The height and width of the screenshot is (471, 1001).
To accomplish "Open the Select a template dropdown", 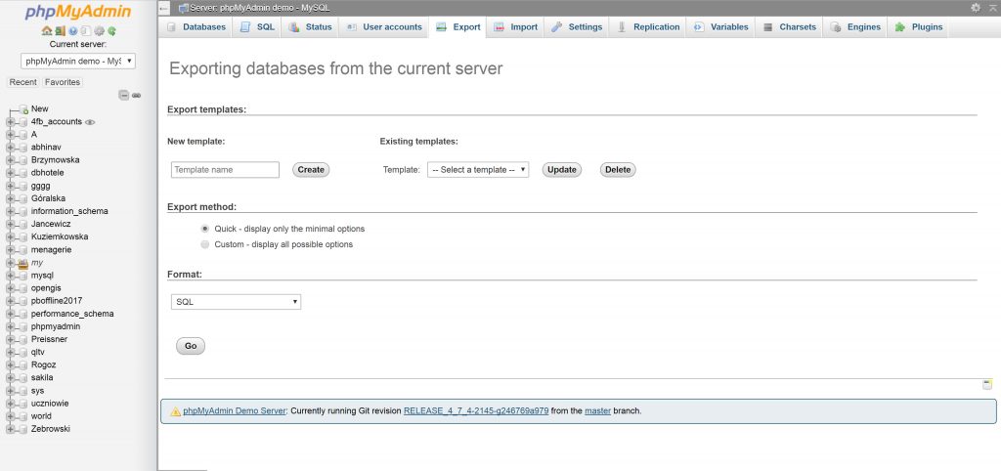I will (478, 170).
